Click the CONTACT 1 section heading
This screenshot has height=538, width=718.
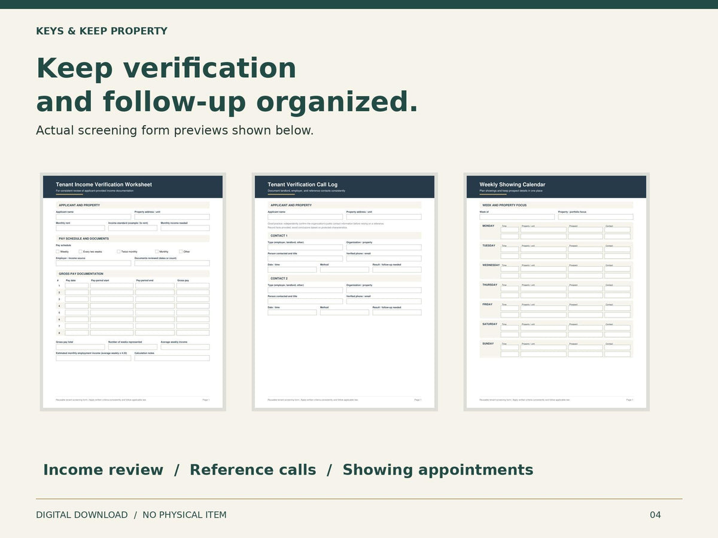point(279,236)
